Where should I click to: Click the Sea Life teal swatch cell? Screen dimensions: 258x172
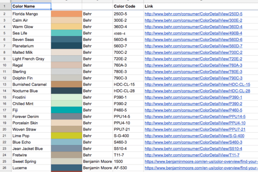click(x=67, y=33)
